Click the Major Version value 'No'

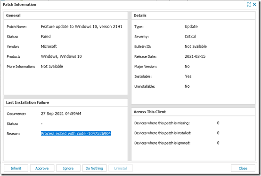click(x=187, y=66)
